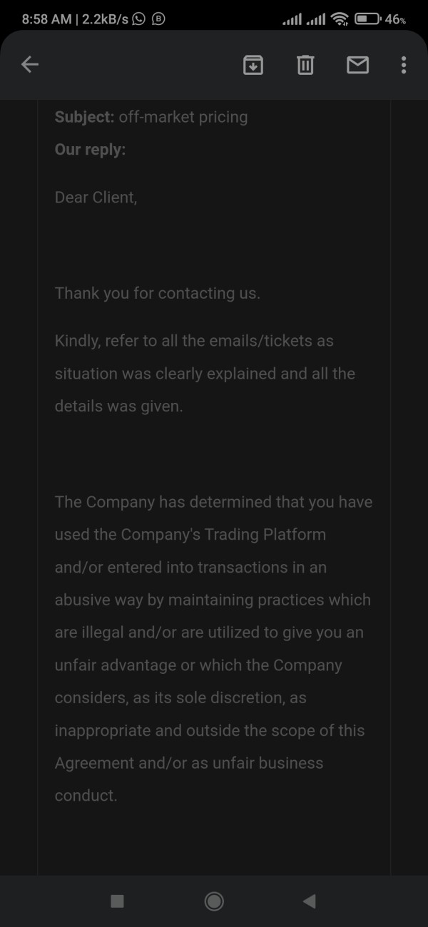Tap the back arrow to leave email
Viewport: 428px width, 927px height.
(29, 65)
